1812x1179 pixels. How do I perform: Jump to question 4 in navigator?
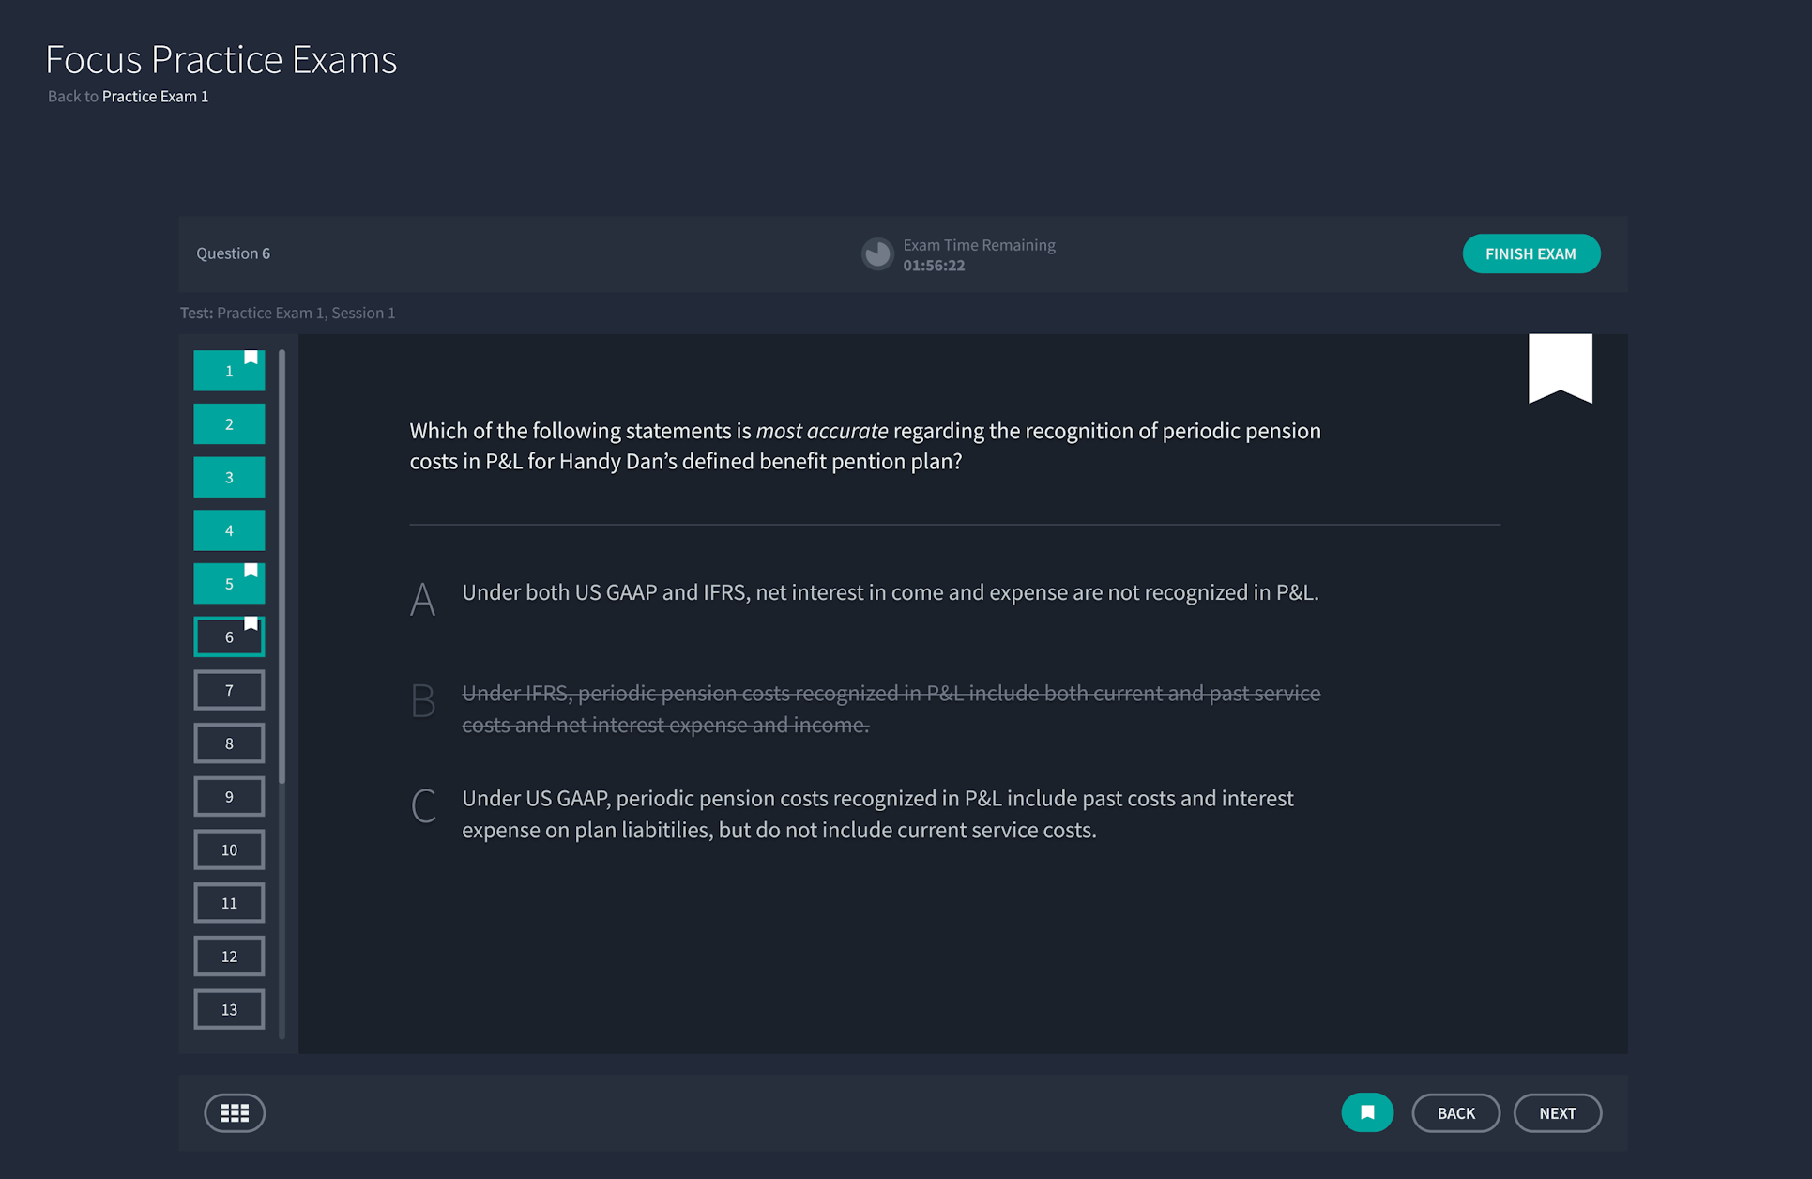point(229,531)
